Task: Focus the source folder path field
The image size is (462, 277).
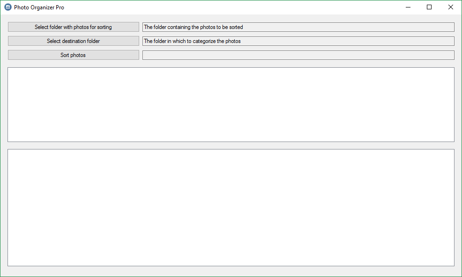Action: click(298, 27)
